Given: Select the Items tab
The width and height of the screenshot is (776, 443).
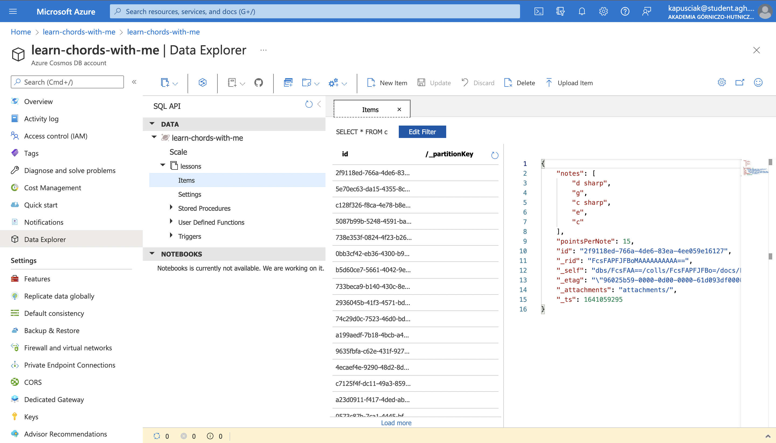Looking at the screenshot, I should 370,109.
